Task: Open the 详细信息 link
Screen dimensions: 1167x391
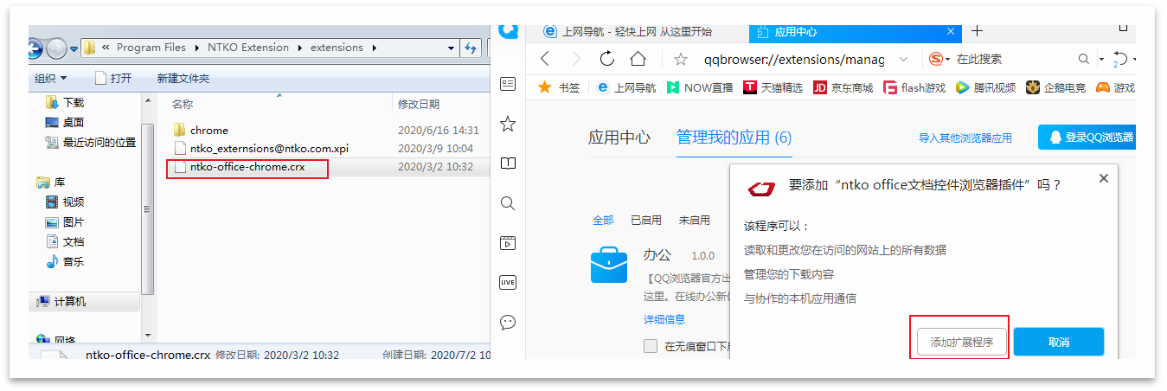Action: click(664, 319)
